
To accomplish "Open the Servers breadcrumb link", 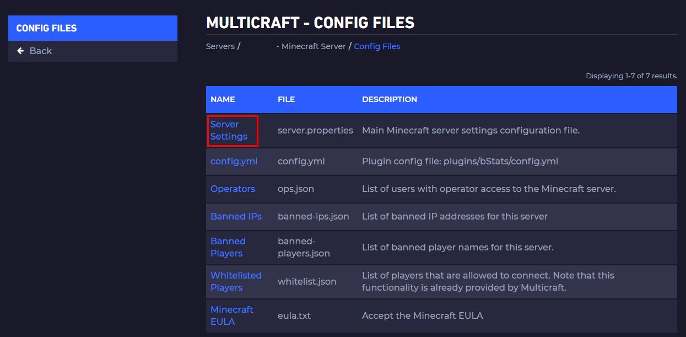I will click(x=220, y=46).
